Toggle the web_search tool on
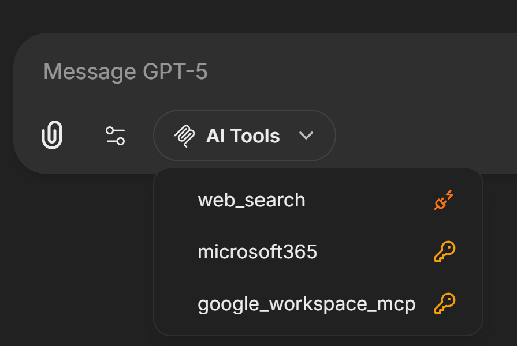Screen dimensions: 517x346 (251, 201)
